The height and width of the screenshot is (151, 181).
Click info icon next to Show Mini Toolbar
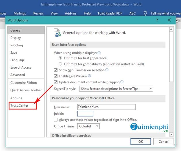tap(107, 70)
